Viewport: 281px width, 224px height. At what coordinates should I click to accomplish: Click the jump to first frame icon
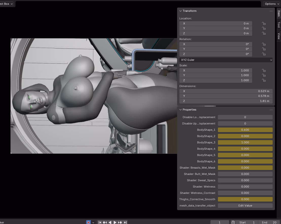click(x=100, y=222)
